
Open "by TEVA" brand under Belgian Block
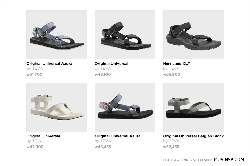point(171,141)
